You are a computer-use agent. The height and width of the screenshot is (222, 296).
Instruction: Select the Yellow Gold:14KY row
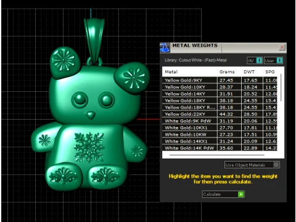click(x=220, y=94)
